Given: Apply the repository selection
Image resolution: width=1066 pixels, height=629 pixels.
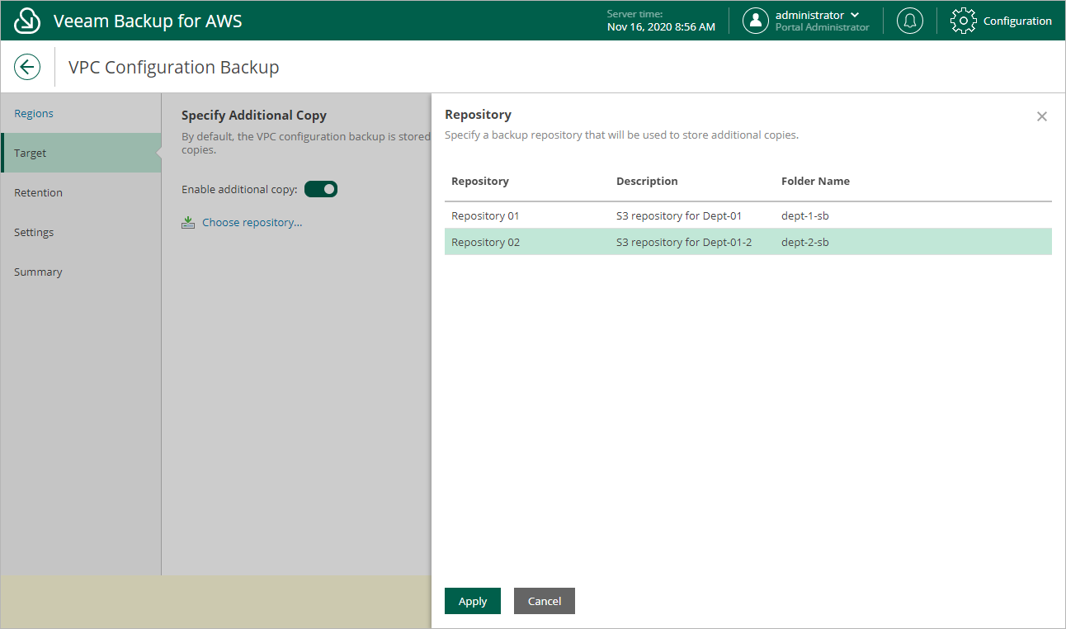Looking at the screenshot, I should click(x=473, y=601).
